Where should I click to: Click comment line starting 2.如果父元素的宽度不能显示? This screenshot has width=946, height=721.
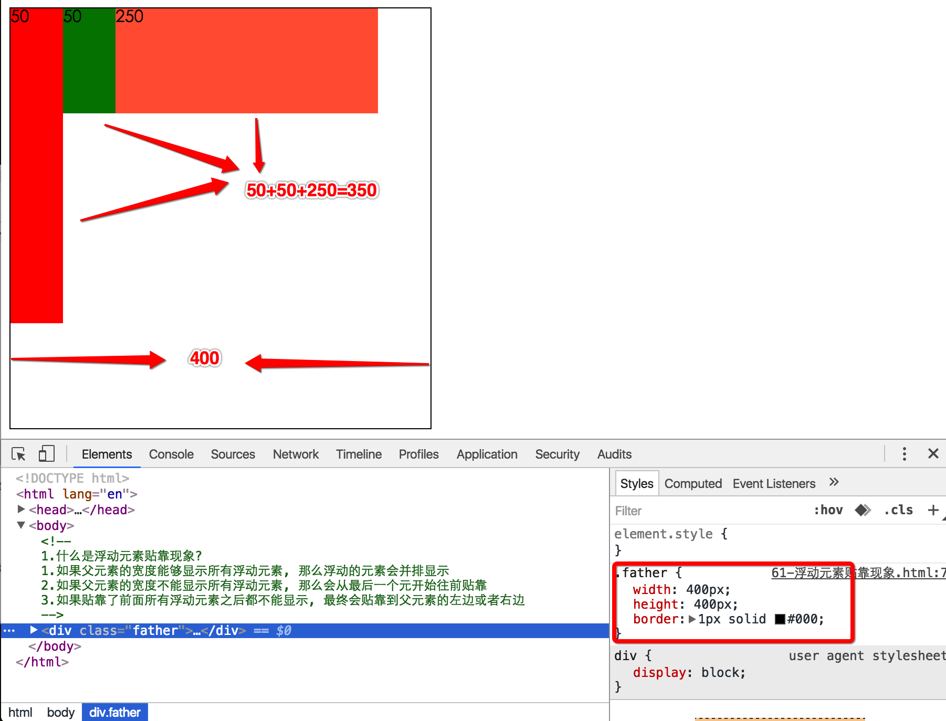(x=264, y=585)
